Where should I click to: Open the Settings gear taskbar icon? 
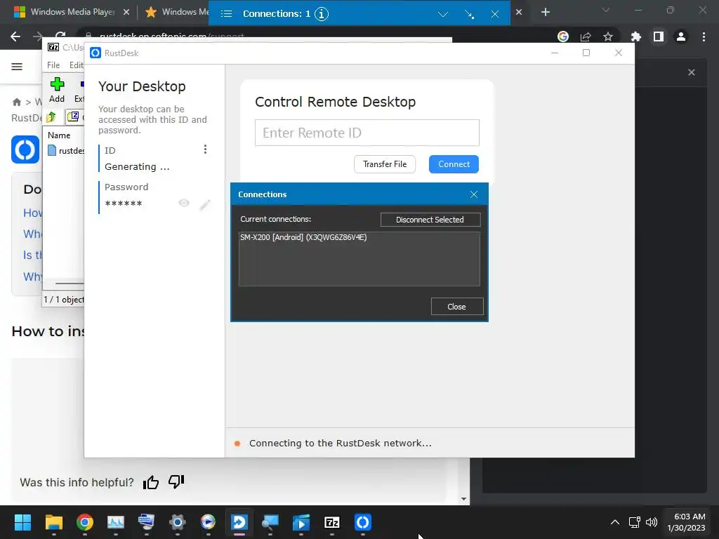[x=178, y=522]
